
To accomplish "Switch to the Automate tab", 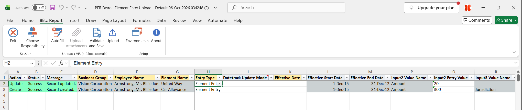I will [x=217, y=20].
